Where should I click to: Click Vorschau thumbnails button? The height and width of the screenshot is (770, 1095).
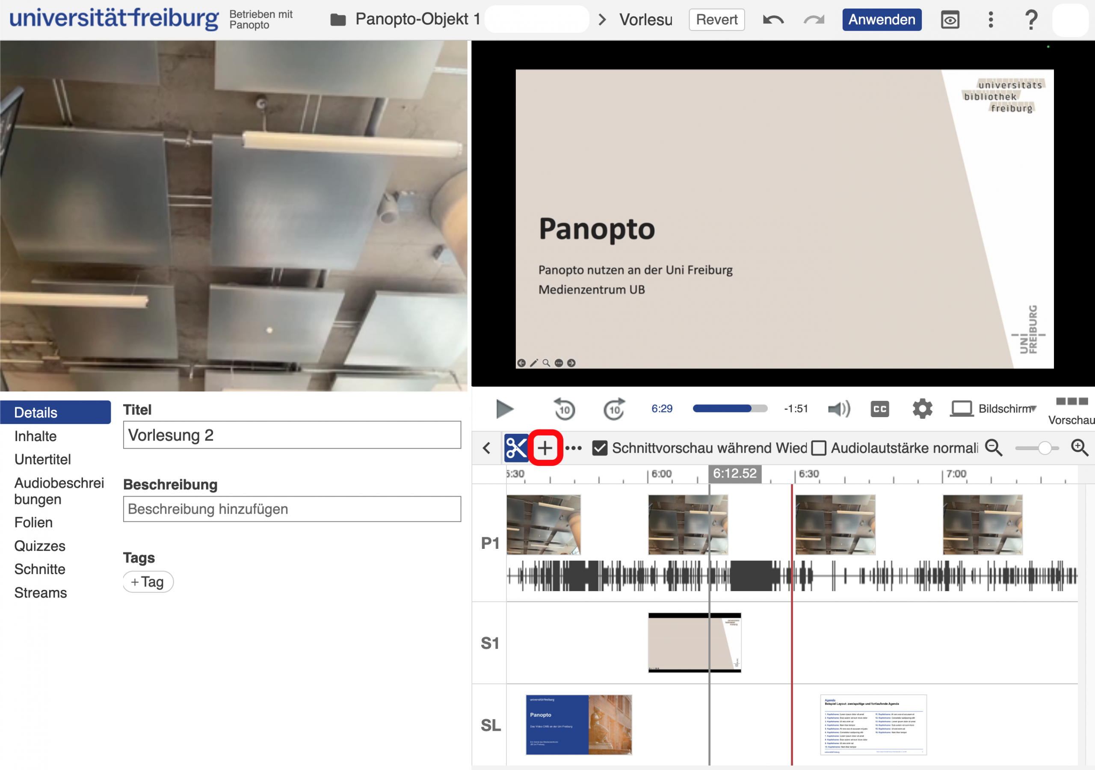pyautogui.click(x=1071, y=411)
